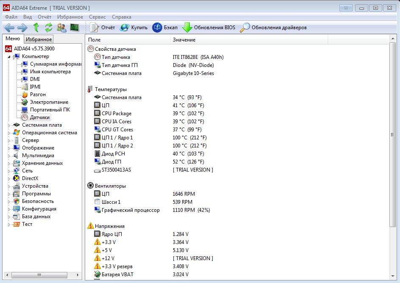Open the Сервис menu
Viewport: 400px width, 283px height.
[x=97, y=17]
